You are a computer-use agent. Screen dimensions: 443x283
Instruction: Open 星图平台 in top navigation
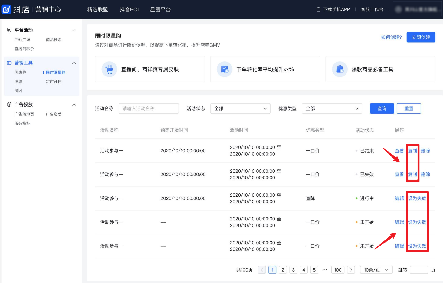click(160, 9)
